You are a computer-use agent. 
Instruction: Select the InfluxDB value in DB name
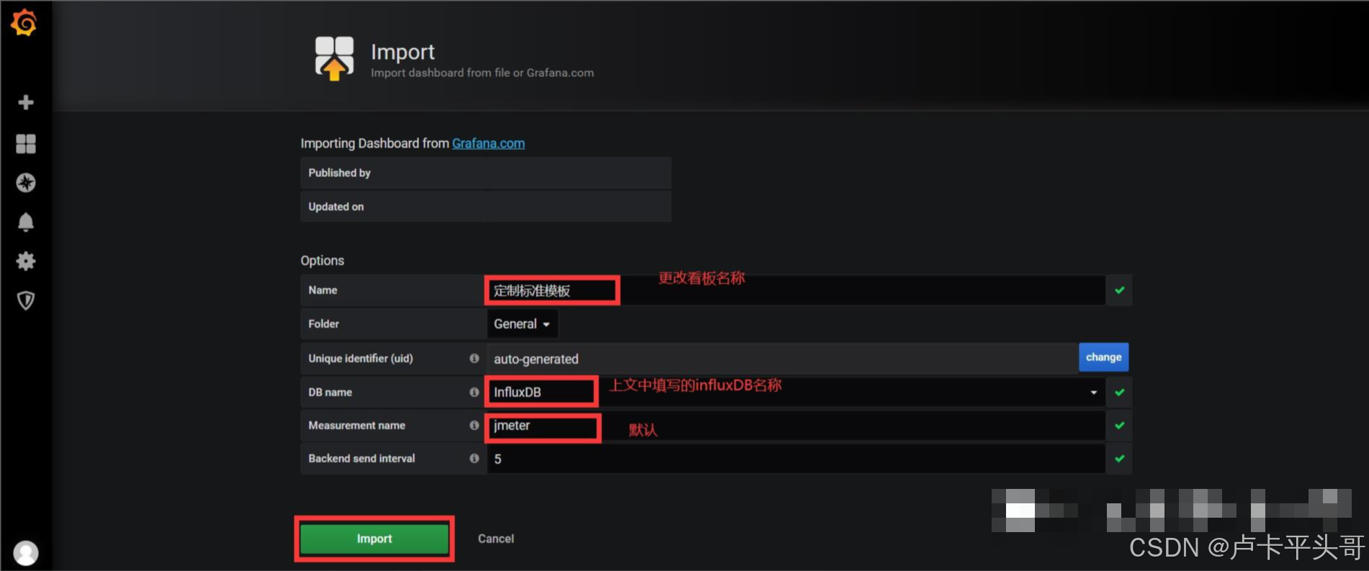[517, 392]
